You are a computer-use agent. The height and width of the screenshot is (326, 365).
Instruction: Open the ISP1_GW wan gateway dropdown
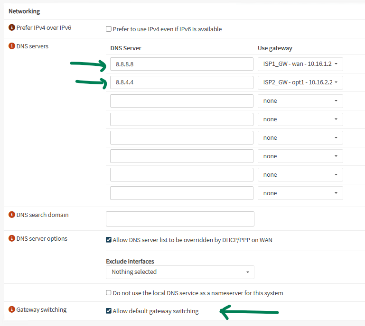(x=300, y=64)
